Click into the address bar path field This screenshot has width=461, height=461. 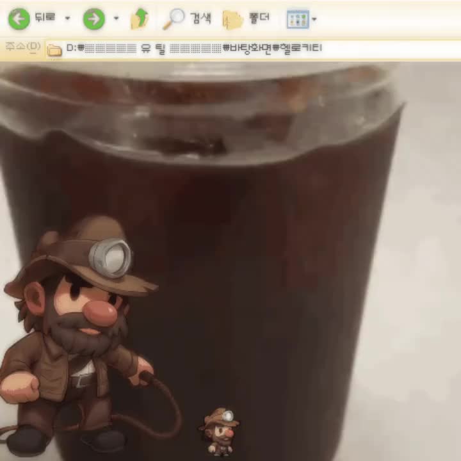(x=253, y=49)
